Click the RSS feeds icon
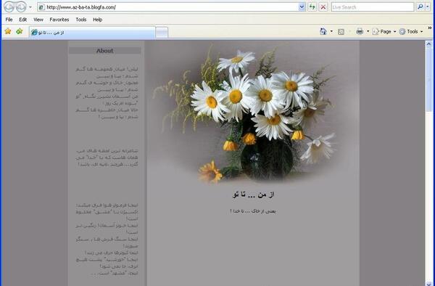 pos(341,32)
